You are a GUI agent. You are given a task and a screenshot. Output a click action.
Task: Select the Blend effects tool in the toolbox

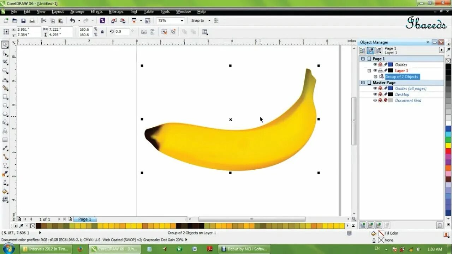pos(5,165)
